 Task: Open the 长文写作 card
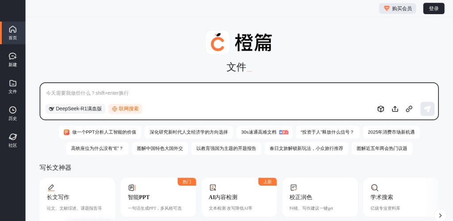77,197
